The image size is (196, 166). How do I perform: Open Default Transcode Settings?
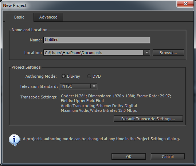click(148, 119)
